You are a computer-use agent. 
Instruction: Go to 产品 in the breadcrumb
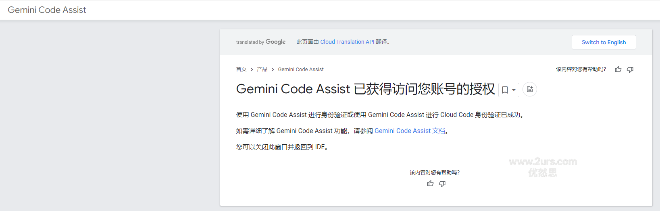[x=262, y=70]
